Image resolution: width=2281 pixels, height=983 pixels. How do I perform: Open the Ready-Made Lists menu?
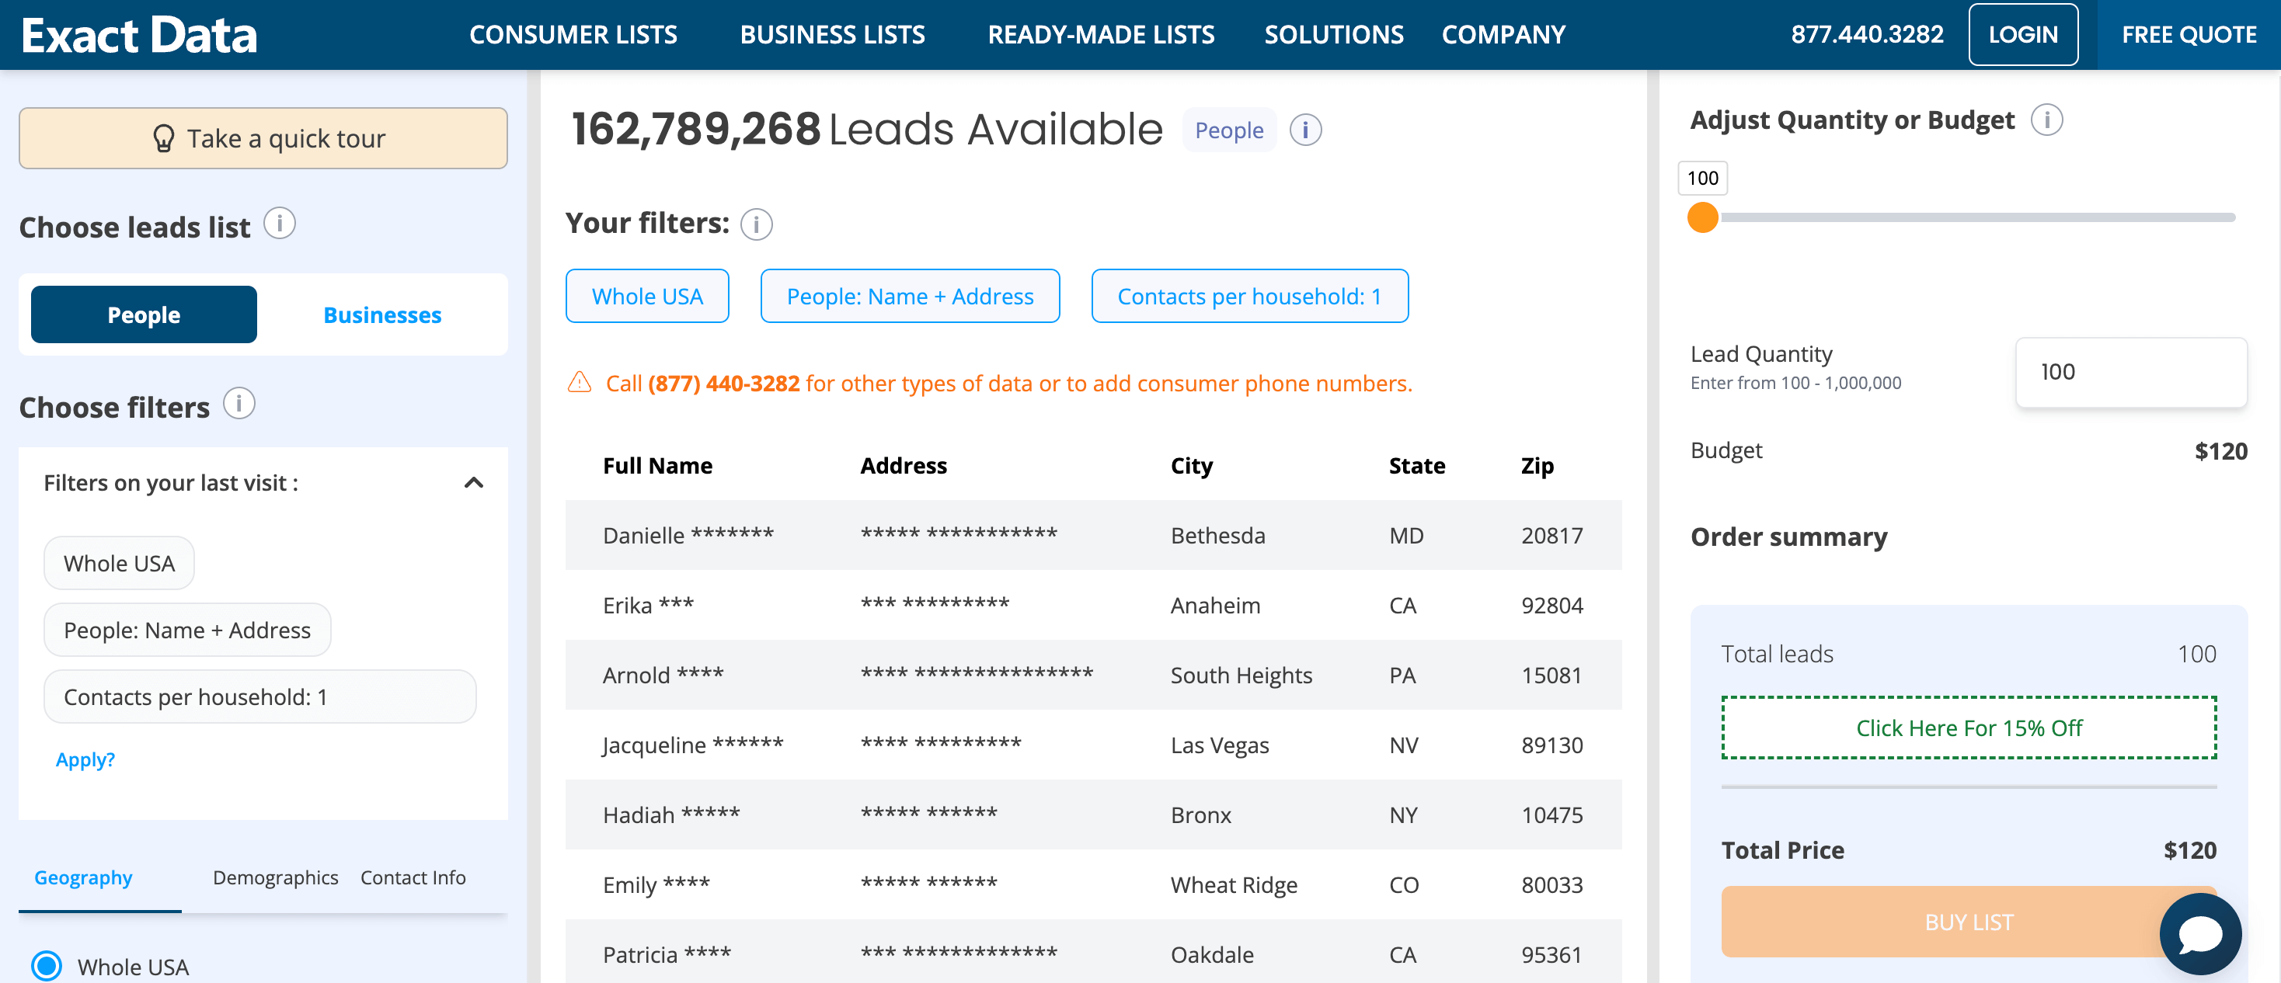click(1101, 34)
